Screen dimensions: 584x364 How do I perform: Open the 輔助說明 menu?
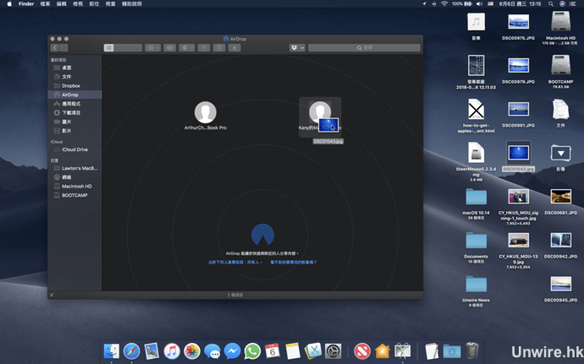coord(132,3)
